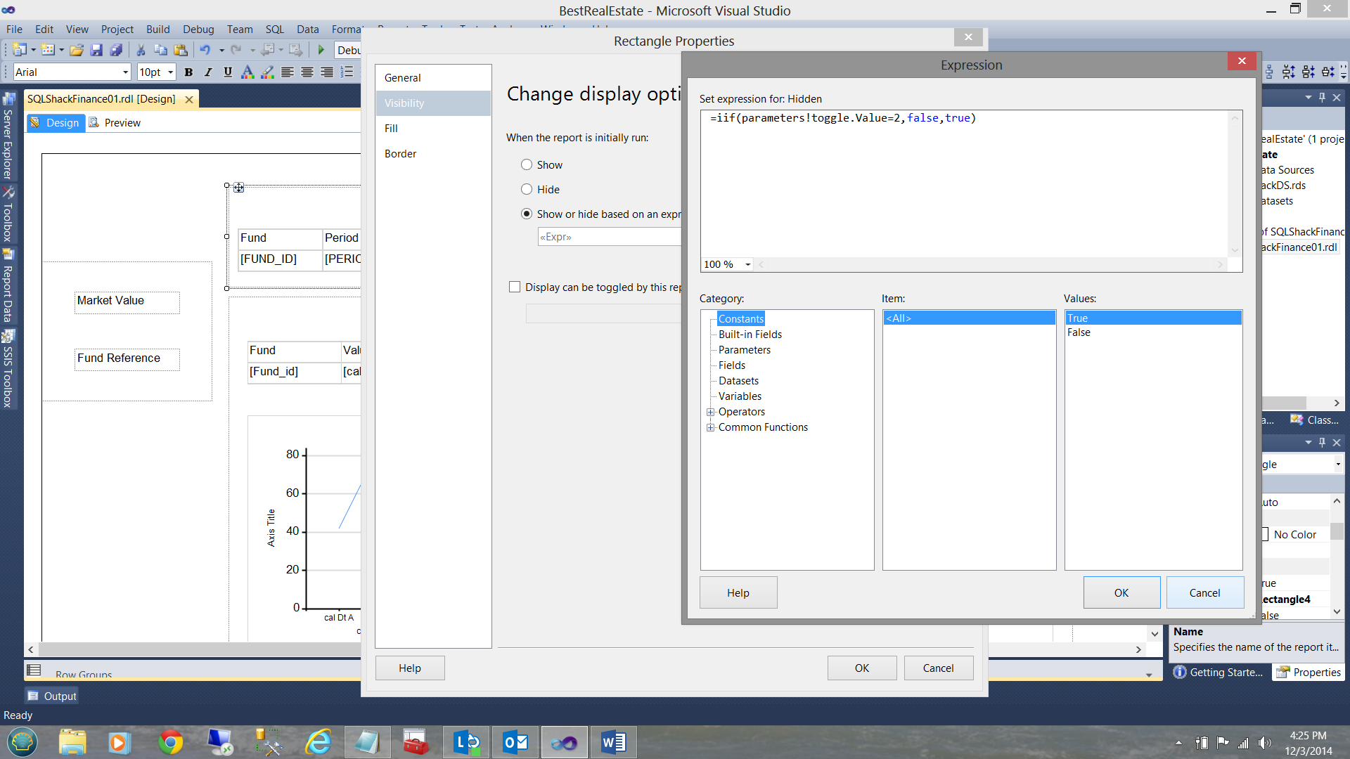
Task: Expand the Common Functions category node
Action: coord(710,427)
